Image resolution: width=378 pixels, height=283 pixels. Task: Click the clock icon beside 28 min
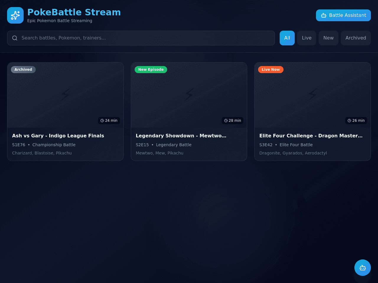(226, 121)
